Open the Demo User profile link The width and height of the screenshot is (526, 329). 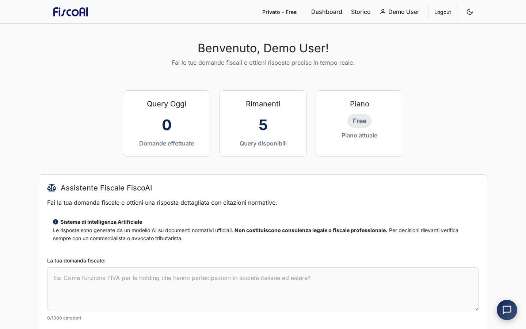[400, 12]
